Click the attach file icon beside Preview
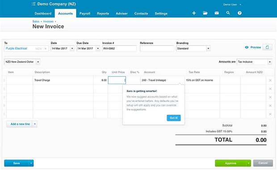 (267, 47)
